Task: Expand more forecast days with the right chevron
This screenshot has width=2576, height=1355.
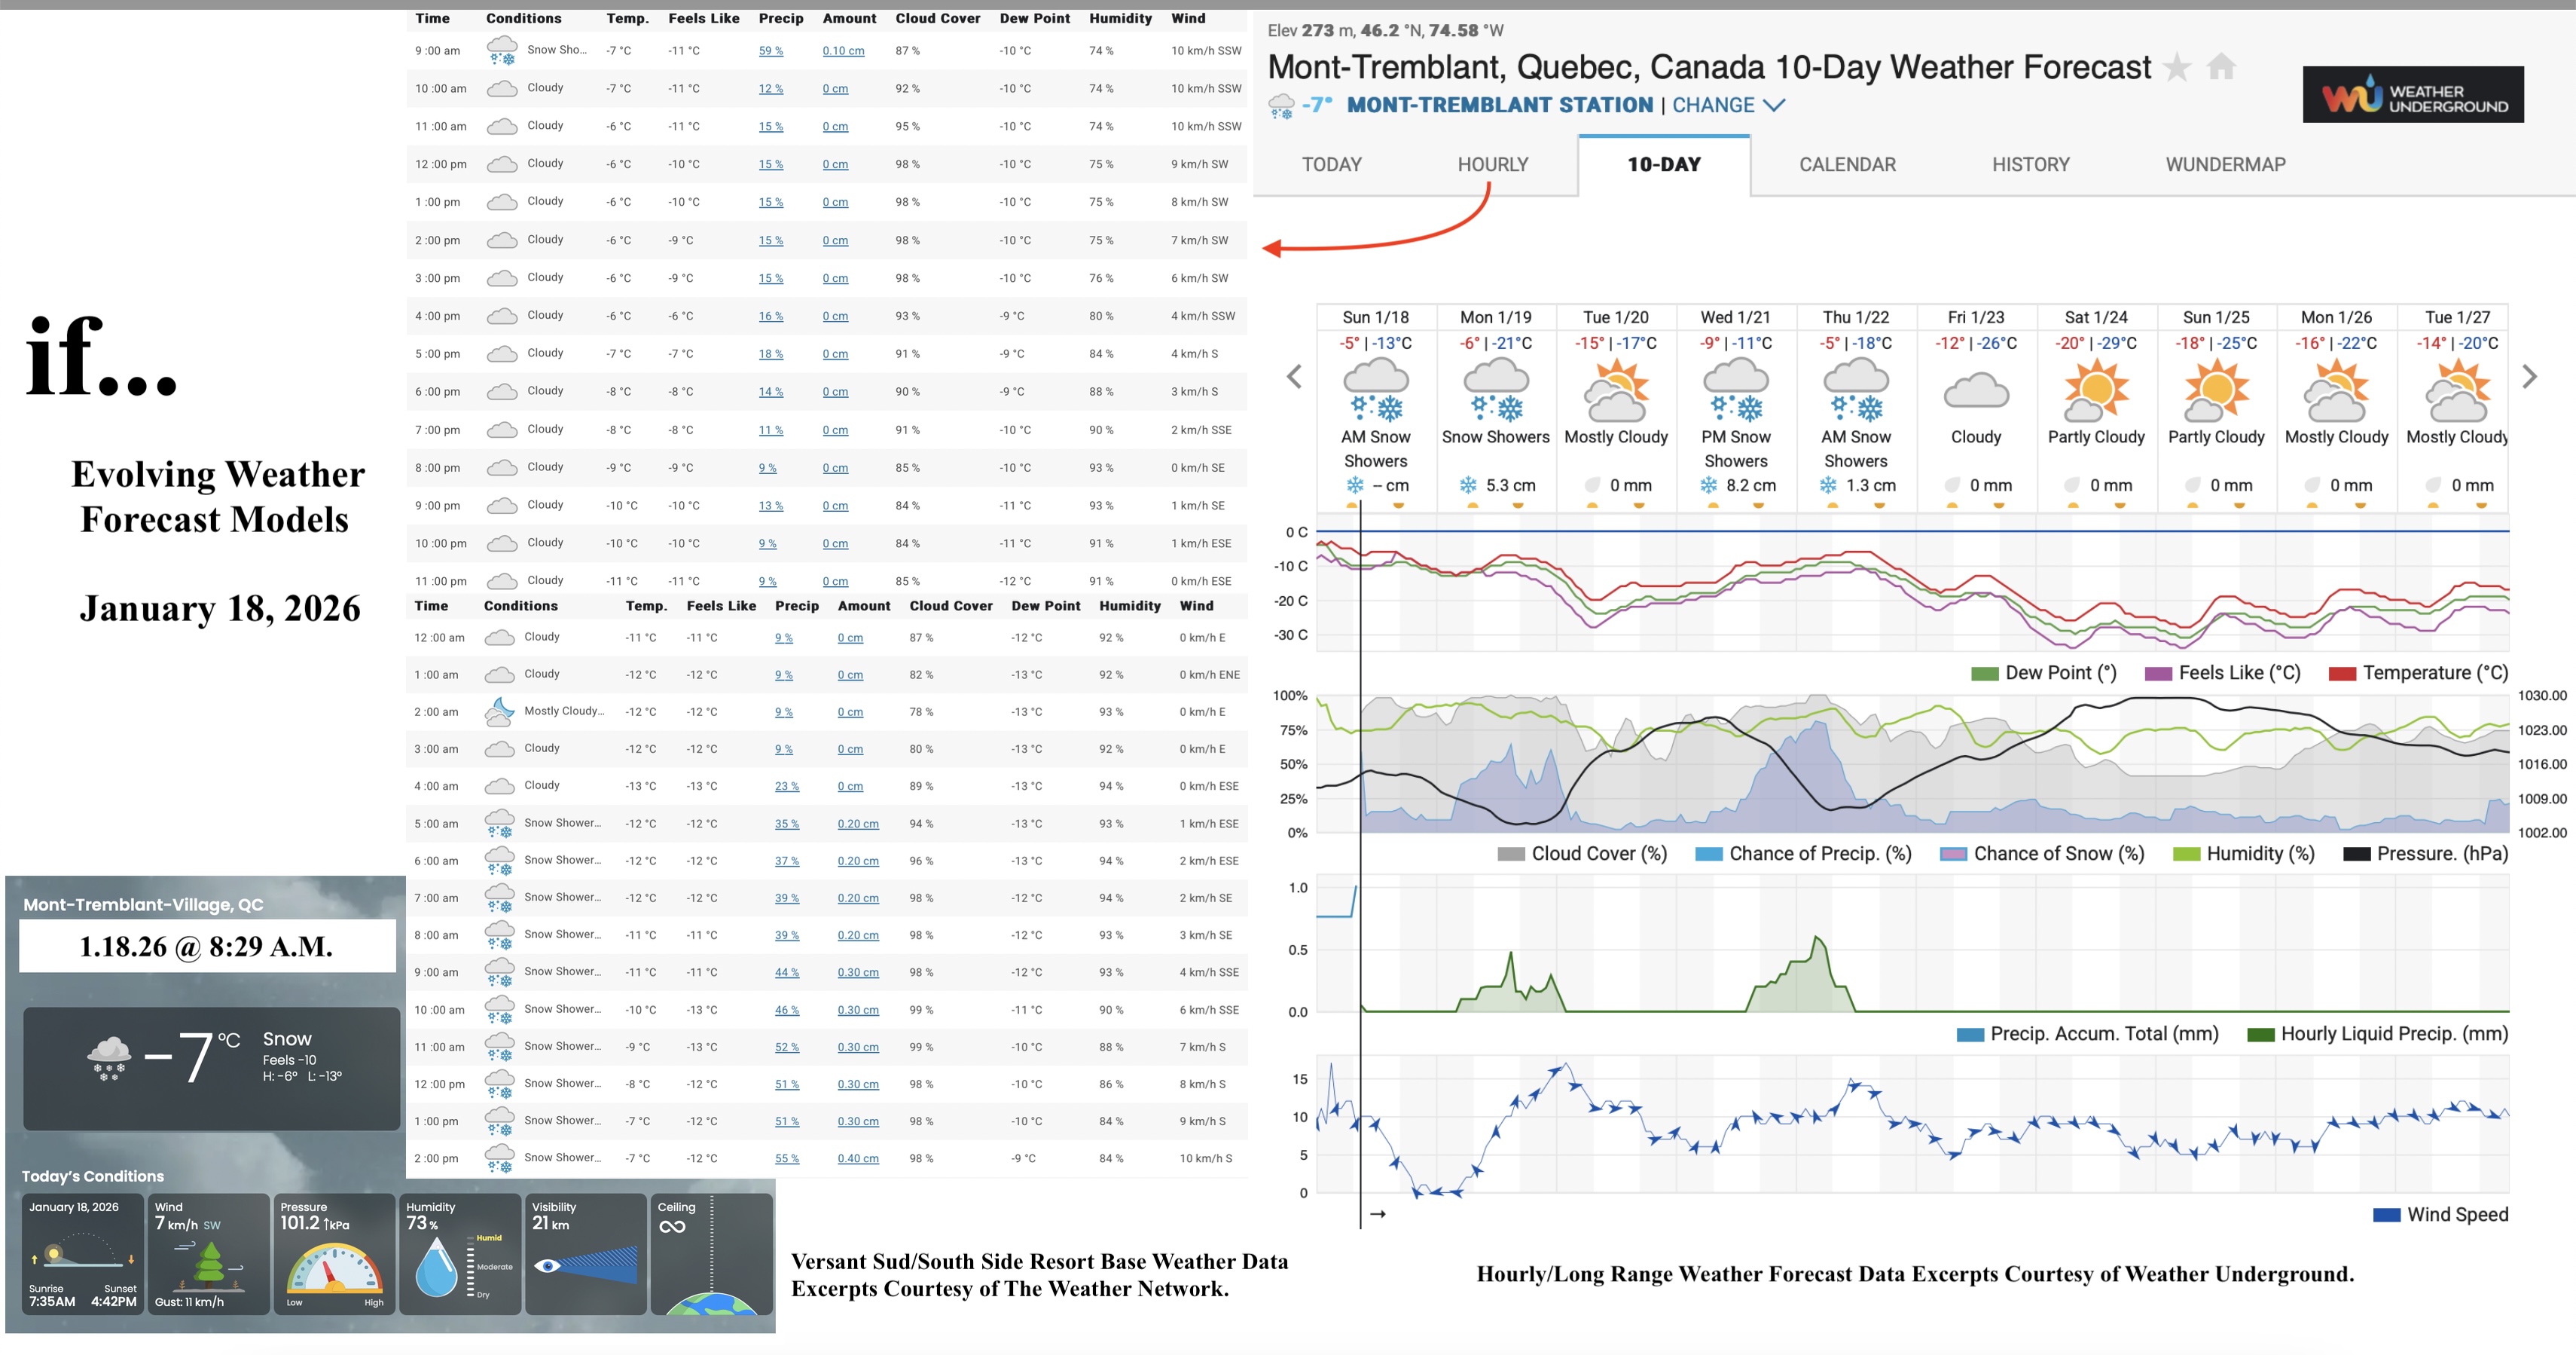Action: pos(2530,376)
